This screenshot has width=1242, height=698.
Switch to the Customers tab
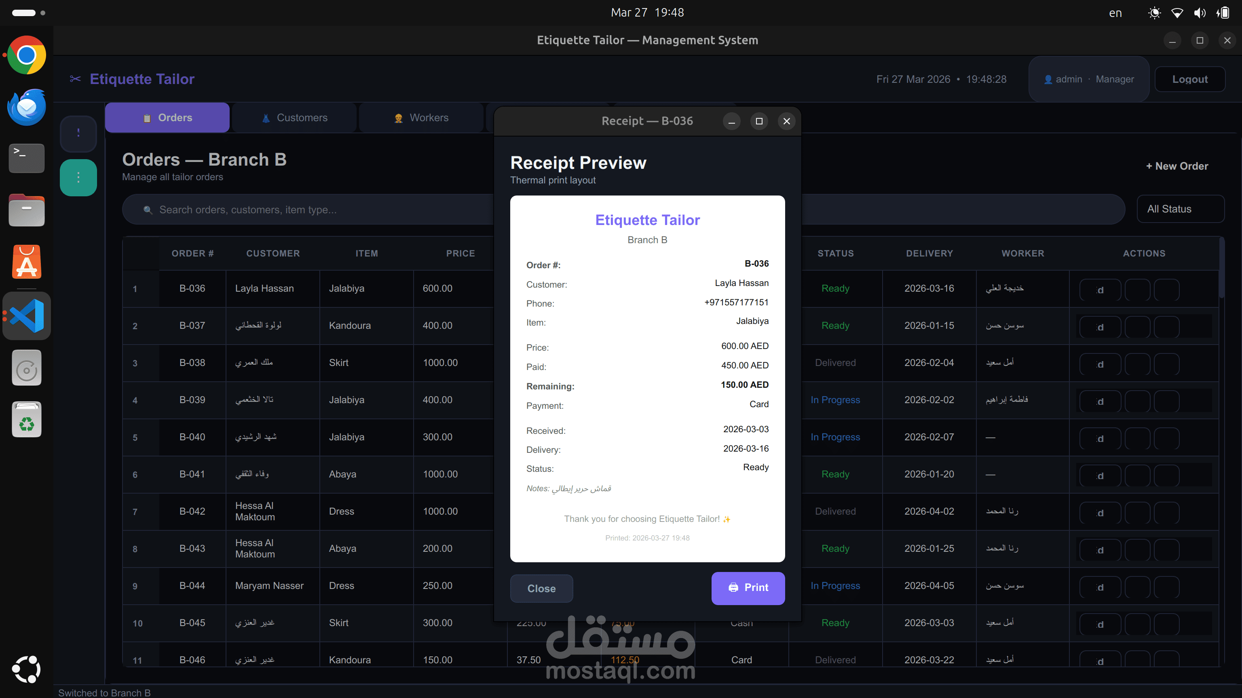tap(294, 118)
